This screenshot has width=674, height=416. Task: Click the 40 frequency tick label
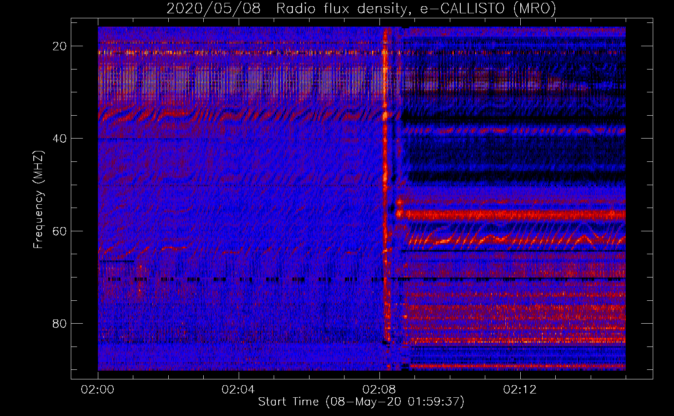60,138
